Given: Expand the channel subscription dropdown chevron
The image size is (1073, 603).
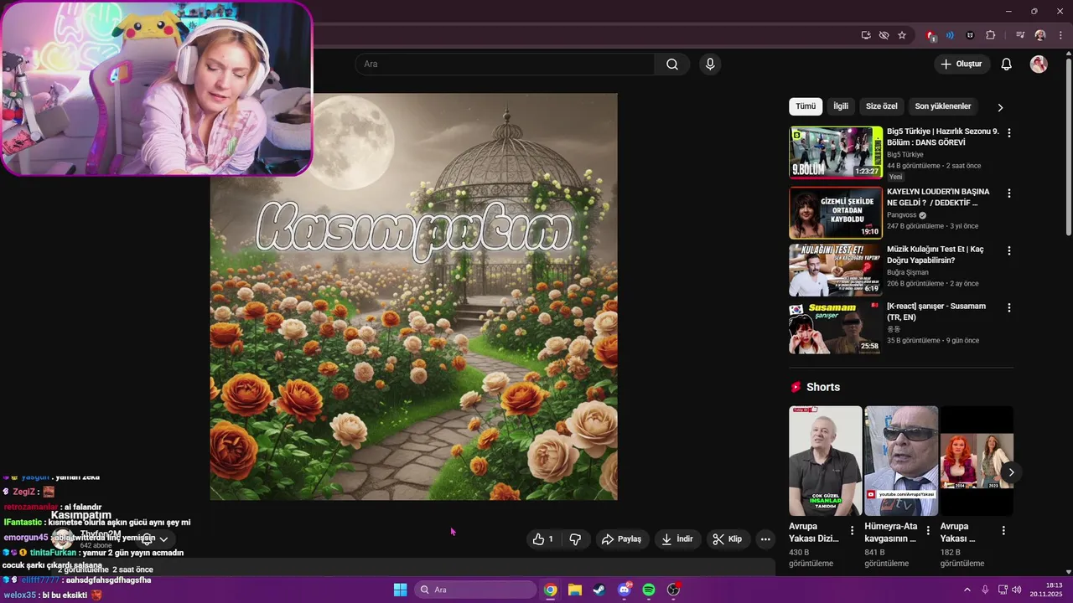Looking at the screenshot, I should tap(163, 539).
